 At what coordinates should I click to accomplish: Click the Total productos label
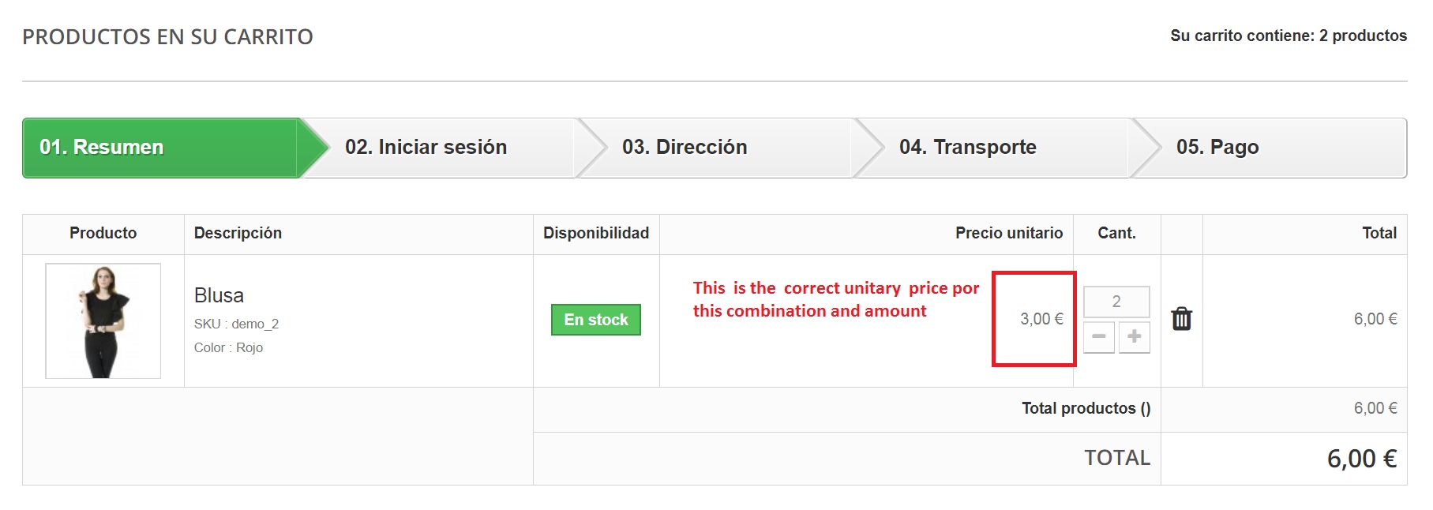[x=1086, y=408]
